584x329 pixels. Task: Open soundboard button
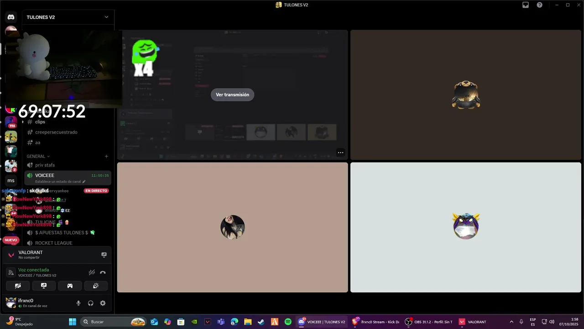[96, 286]
